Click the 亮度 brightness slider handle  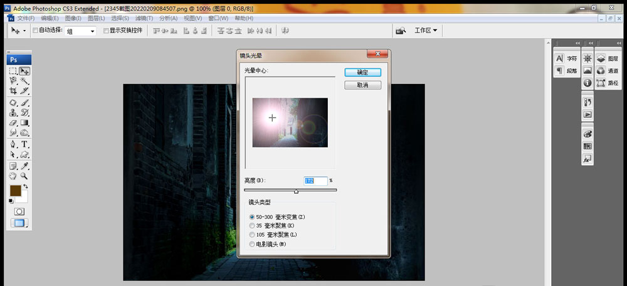296,192
